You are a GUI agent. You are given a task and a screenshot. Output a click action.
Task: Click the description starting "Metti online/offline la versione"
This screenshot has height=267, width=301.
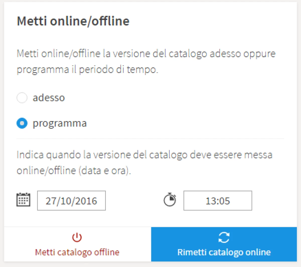point(146,54)
